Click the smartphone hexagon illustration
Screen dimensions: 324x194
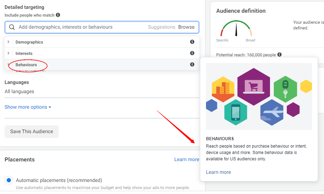pyautogui.click(x=235, y=112)
